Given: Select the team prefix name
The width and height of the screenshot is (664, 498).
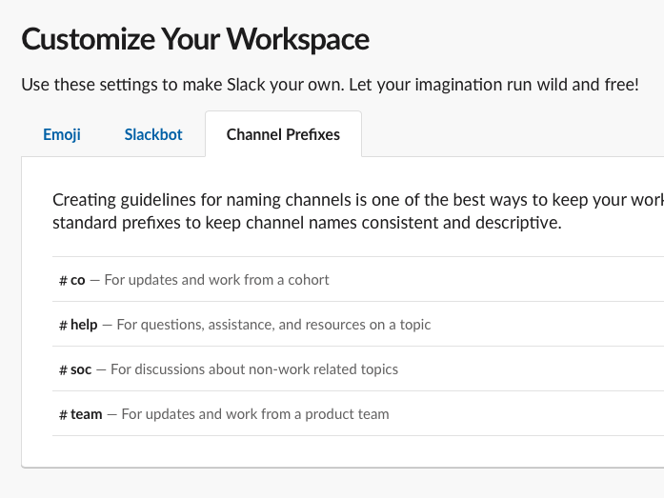Looking at the screenshot, I should point(87,414).
